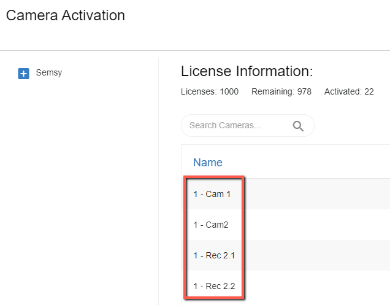Expand the Semsy node with the plus icon
390x305 pixels.
tap(23, 74)
